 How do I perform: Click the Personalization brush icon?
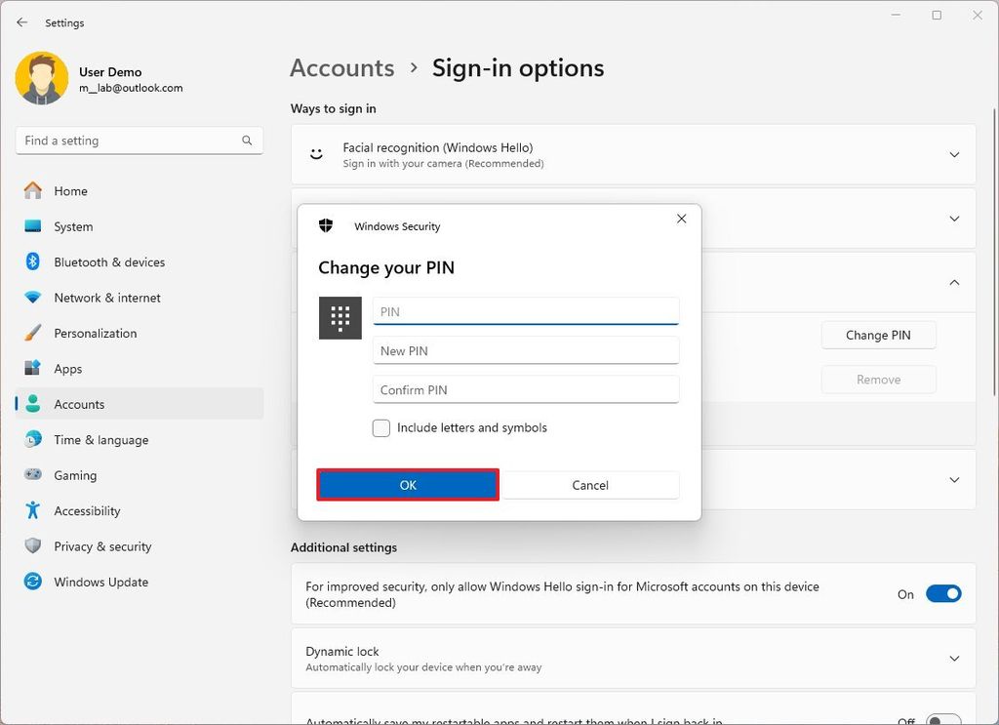point(33,333)
